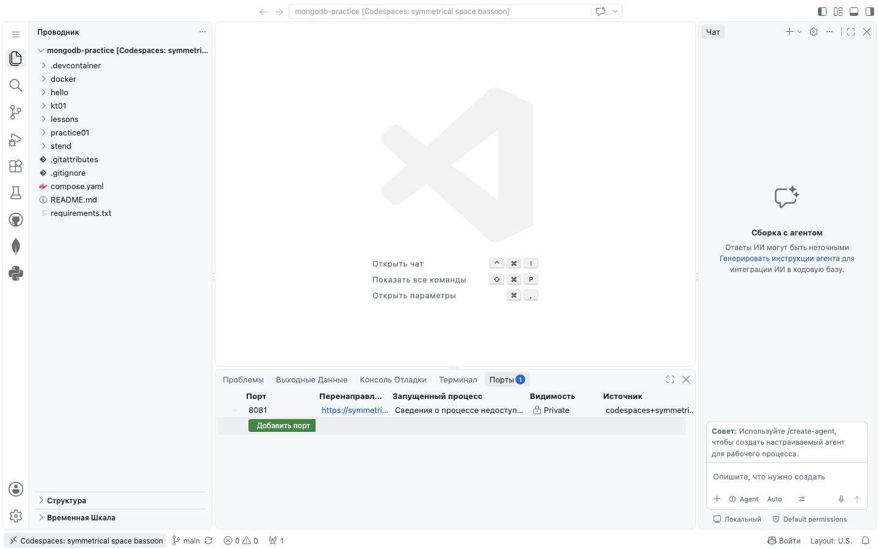Configure chat tools icon next to Auto
This screenshot has height=549, width=879.
pos(802,499)
